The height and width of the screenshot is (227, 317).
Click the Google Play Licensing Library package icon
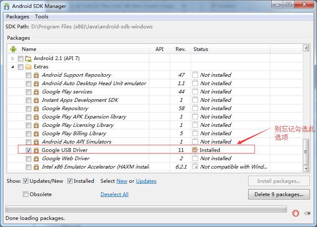[x=36, y=126]
